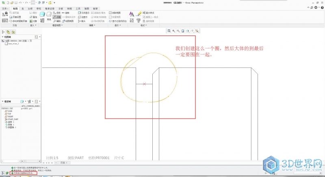Image resolution: width=325 pixels, height=177 pixels.
Task: Click the Display style cube icon
Action: click(187, 31)
